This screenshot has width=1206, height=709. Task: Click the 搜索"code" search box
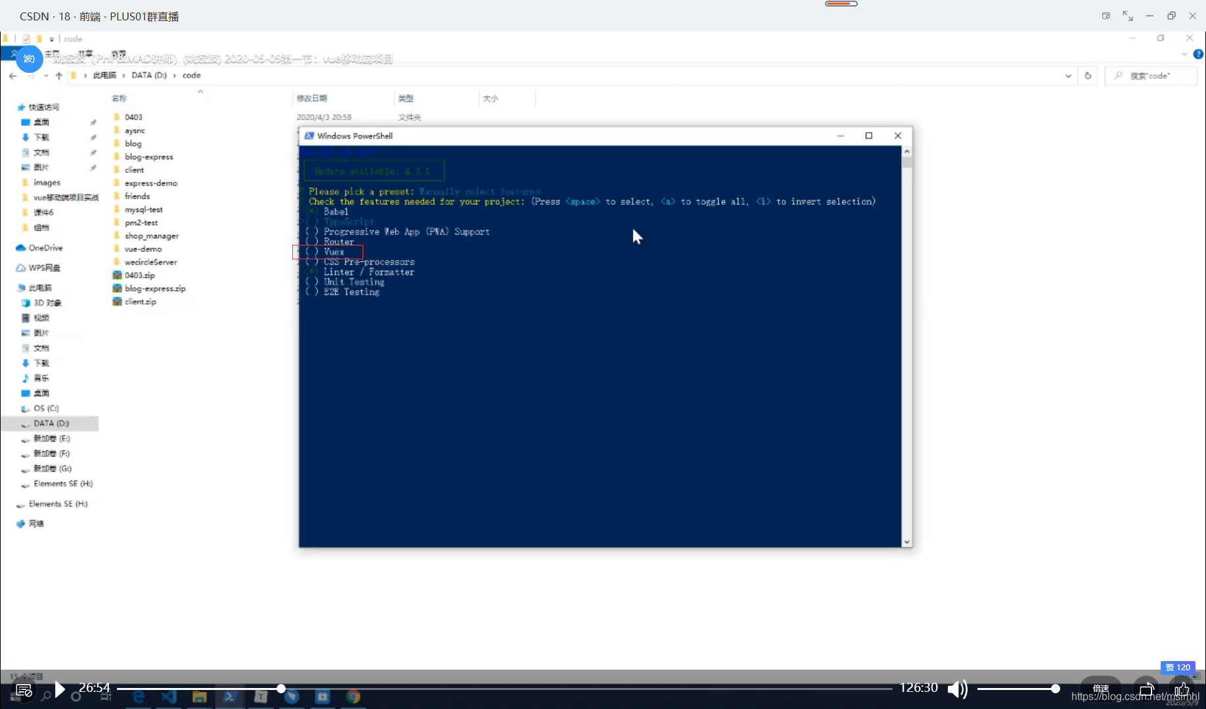click(x=1151, y=76)
